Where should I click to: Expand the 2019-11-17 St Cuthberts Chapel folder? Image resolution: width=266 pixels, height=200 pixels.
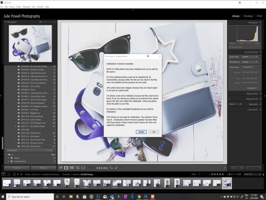pyautogui.click(x=16, y=126)
